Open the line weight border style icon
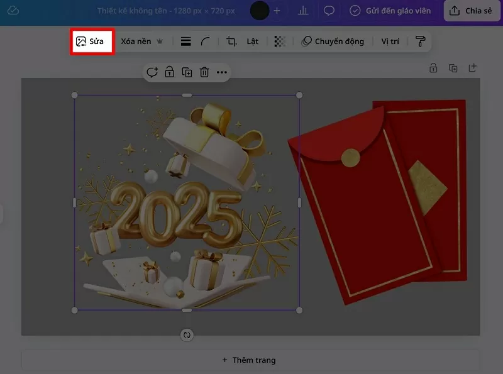 point(185,41)
